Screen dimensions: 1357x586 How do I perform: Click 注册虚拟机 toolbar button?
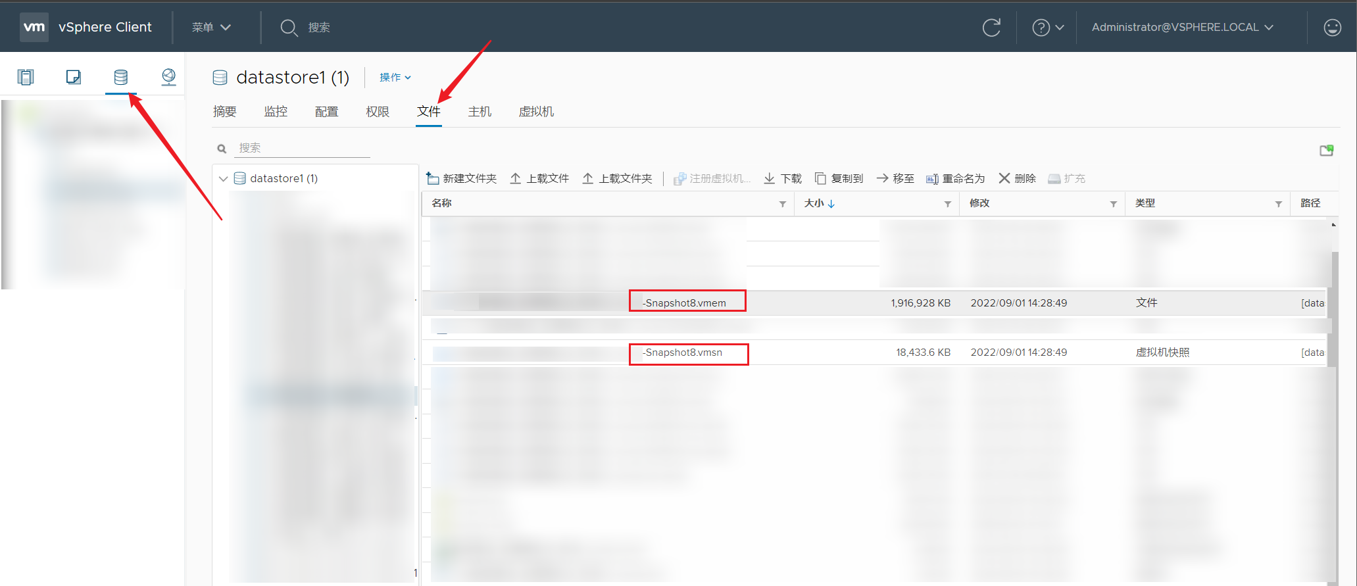[x=712, y=178]
